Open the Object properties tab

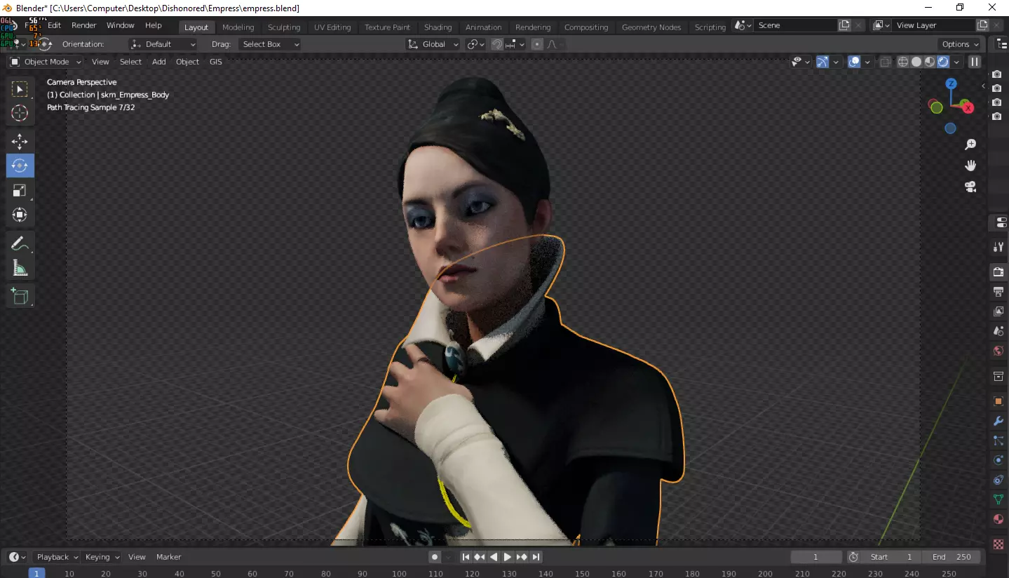[998, 401]
